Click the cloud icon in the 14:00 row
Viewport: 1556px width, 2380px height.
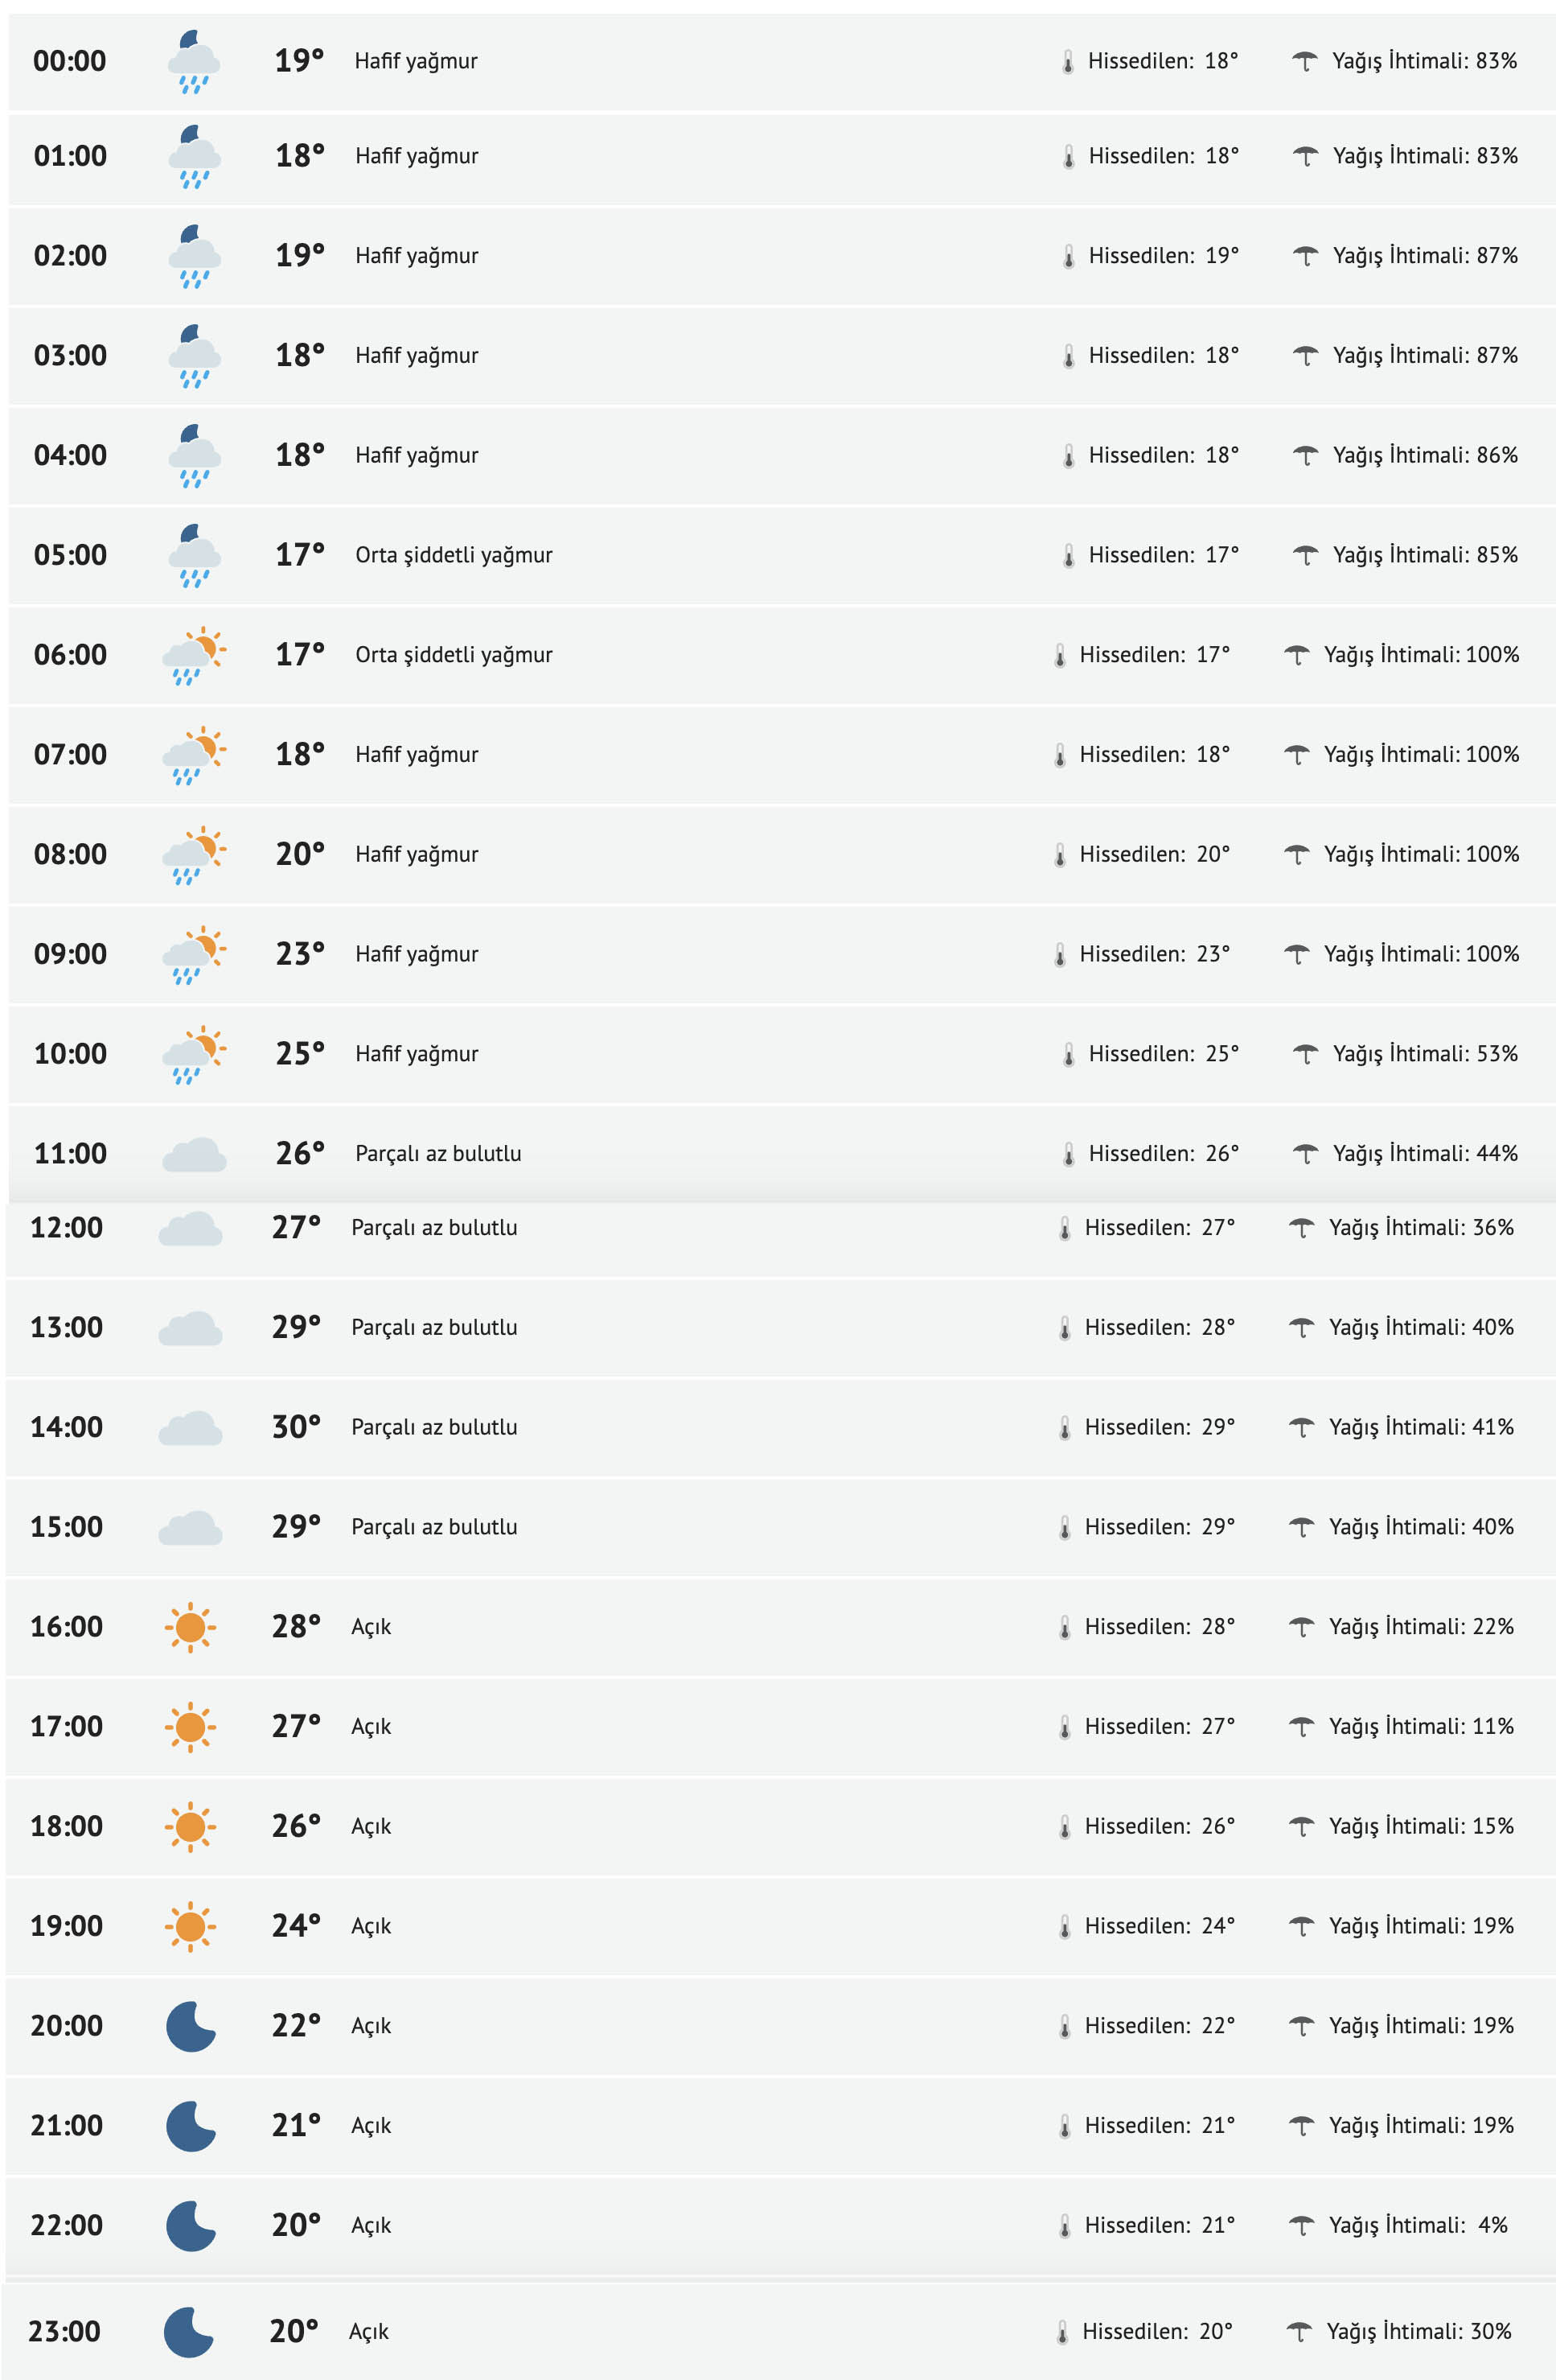(x=190, y=1428)
